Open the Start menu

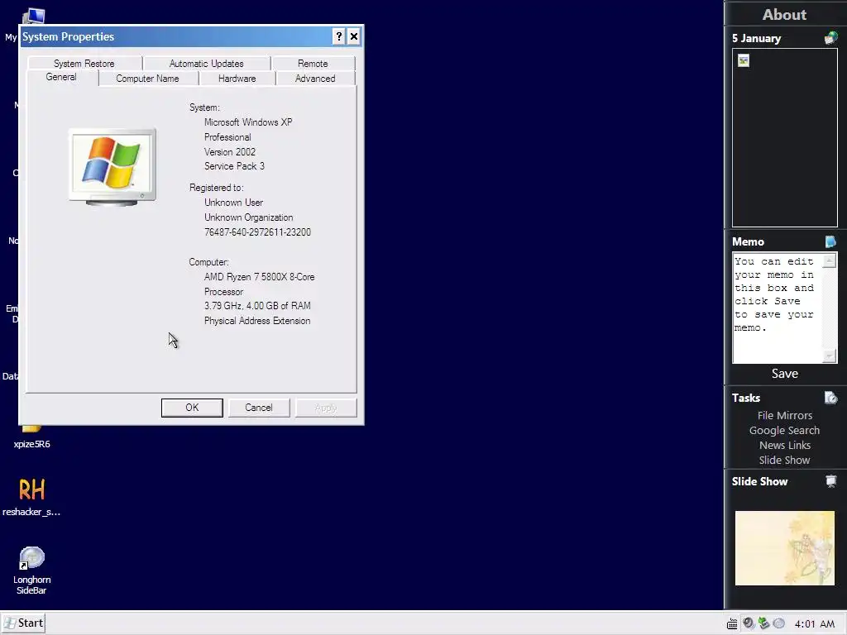click(x=23, y=623)
